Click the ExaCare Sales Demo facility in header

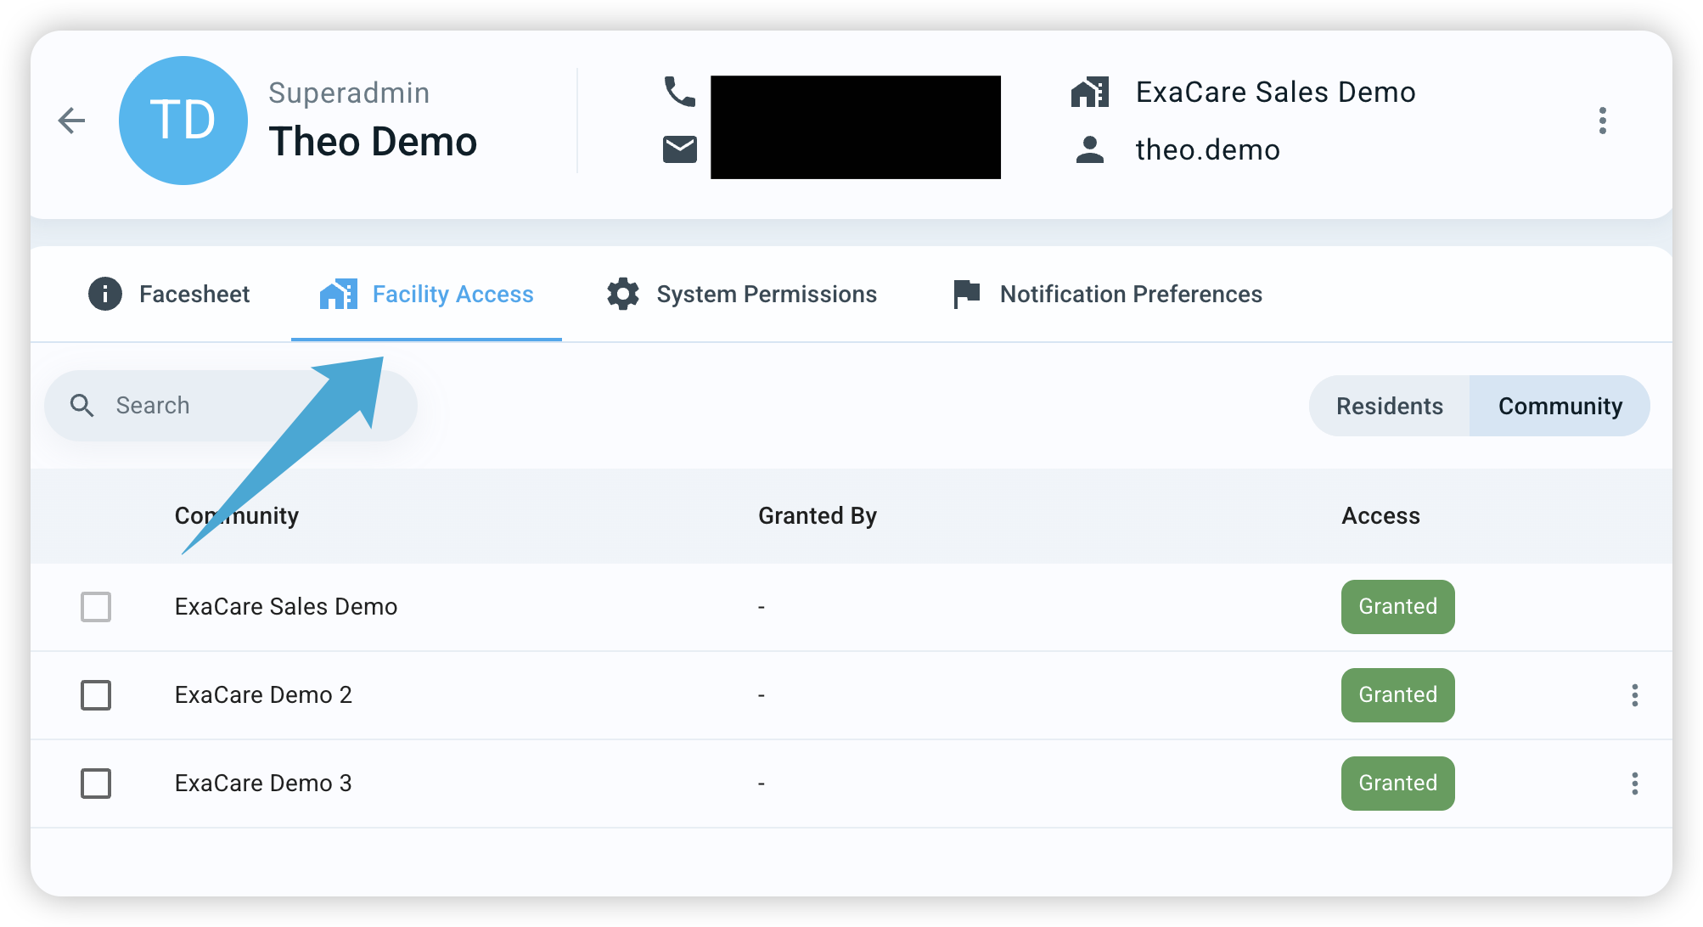click(1276, 92)
